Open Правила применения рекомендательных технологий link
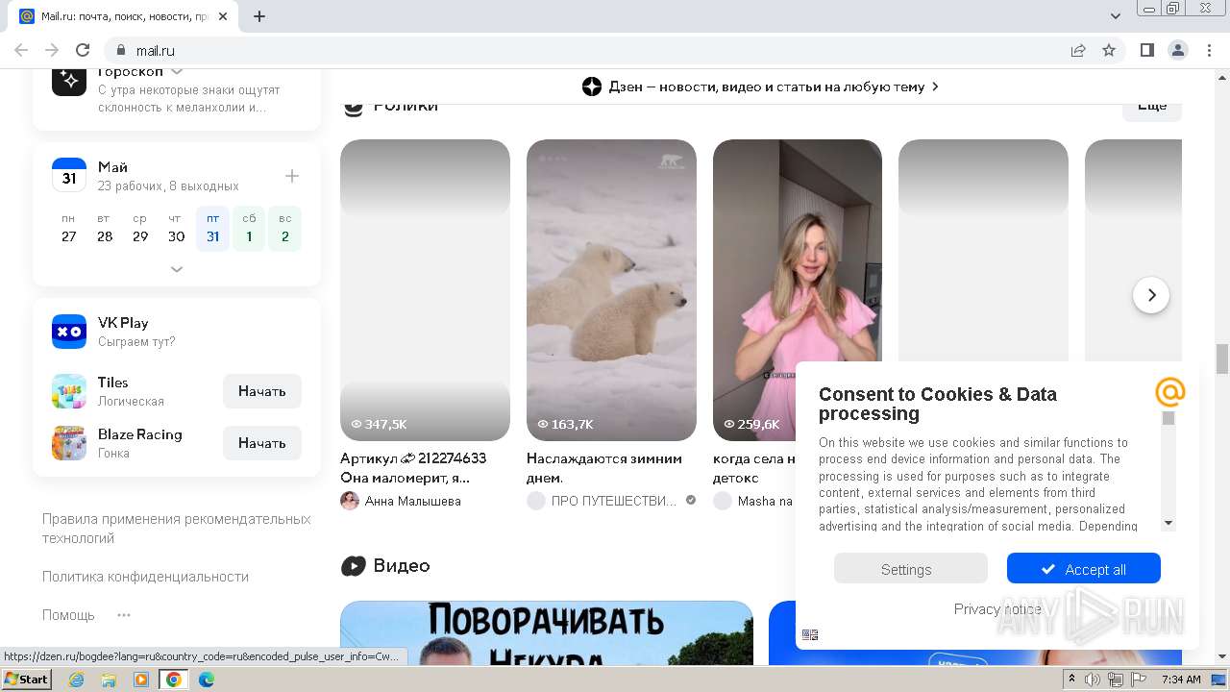The height and width of the screenshot is (692, 1230). [x=177, y=529]
